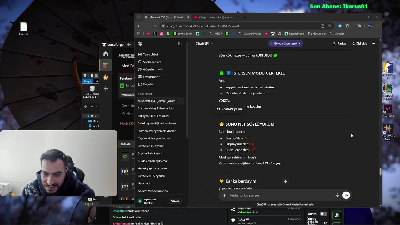This screenshot has height=225, width=400.
Task: Open the Recent Events bookmark
Action: point(294,34)
